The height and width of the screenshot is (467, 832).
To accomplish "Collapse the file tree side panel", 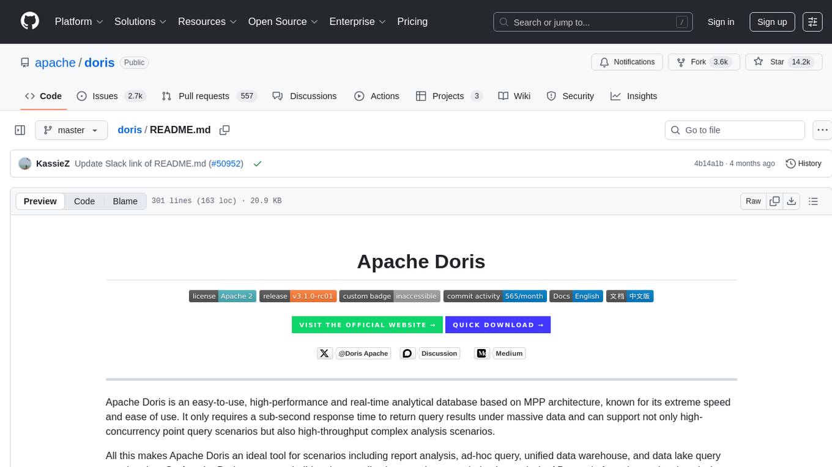I will [20, 130].
